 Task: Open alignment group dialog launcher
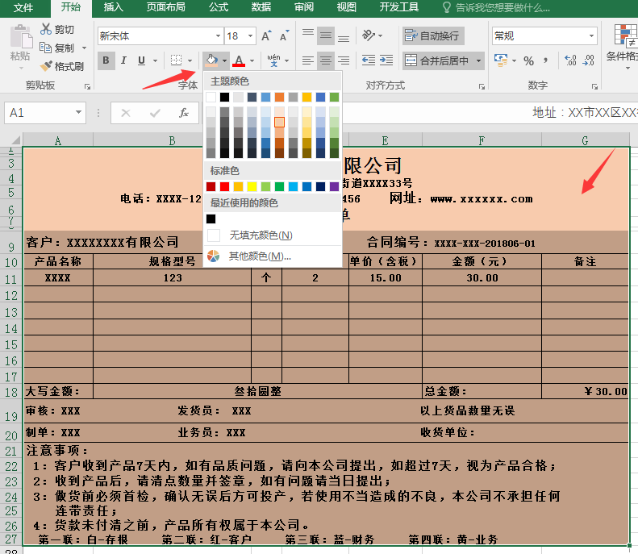482,86
